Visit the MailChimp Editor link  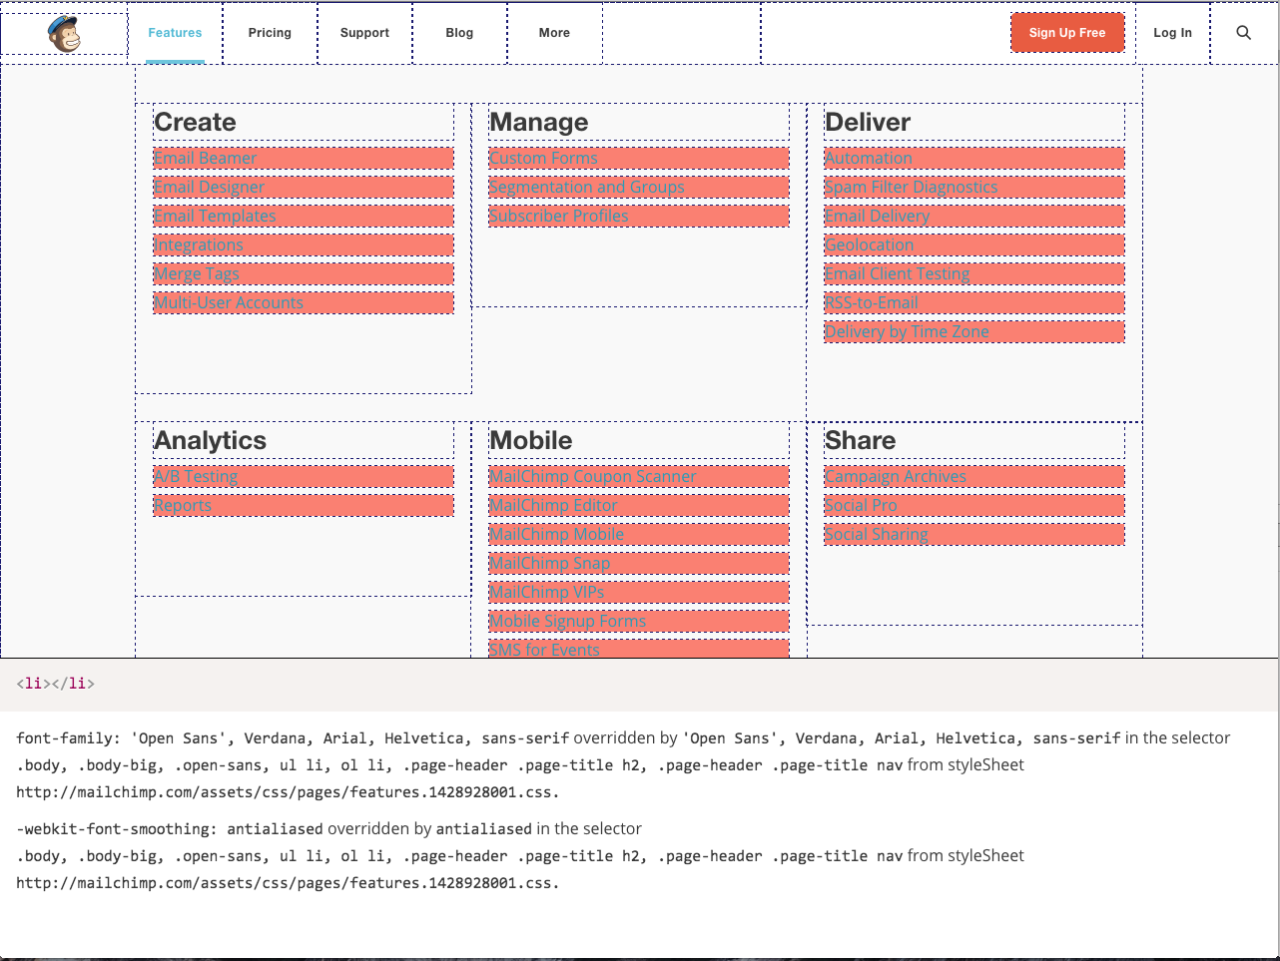coord(553,505)
